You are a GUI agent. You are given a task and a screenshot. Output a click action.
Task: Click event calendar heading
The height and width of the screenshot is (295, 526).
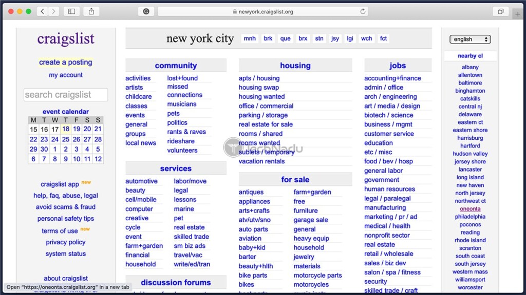(66, 112)
